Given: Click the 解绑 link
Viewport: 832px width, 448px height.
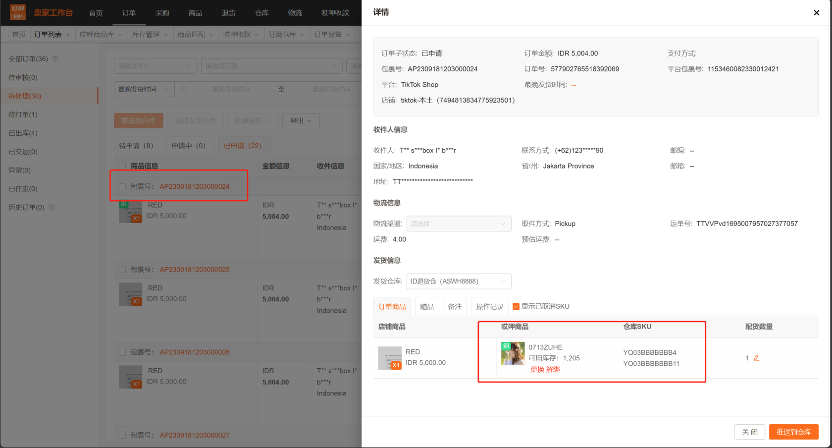Looking at the screenshot, I should (553, 369).
